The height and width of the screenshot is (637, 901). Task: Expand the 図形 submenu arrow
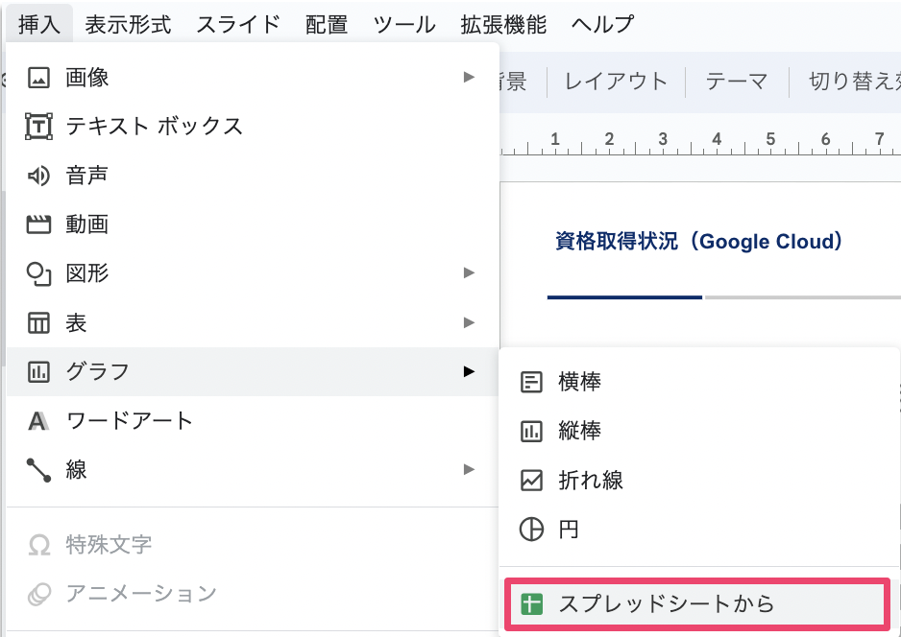pyautogui.click(x=469, y=273)
